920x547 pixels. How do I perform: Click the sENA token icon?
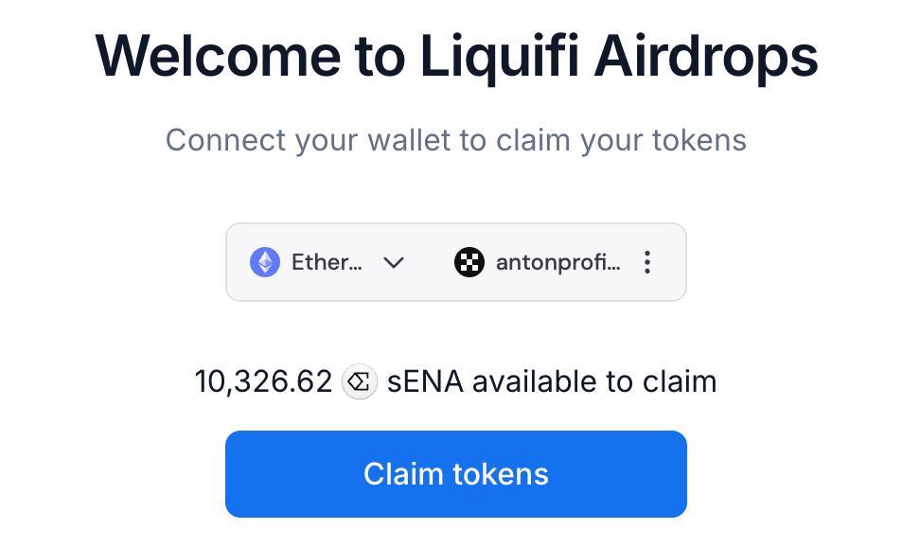[x=360, y=382]
